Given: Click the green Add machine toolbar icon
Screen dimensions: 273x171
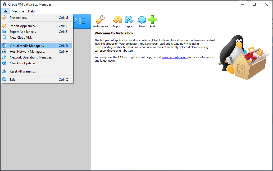Looking at the screenshot, I should click(x=152, y=20).
